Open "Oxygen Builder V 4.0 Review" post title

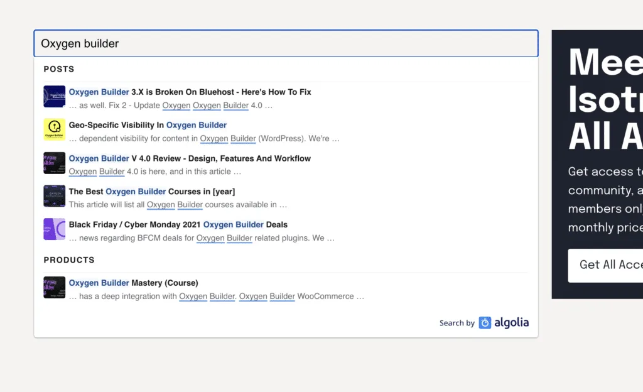190,158
